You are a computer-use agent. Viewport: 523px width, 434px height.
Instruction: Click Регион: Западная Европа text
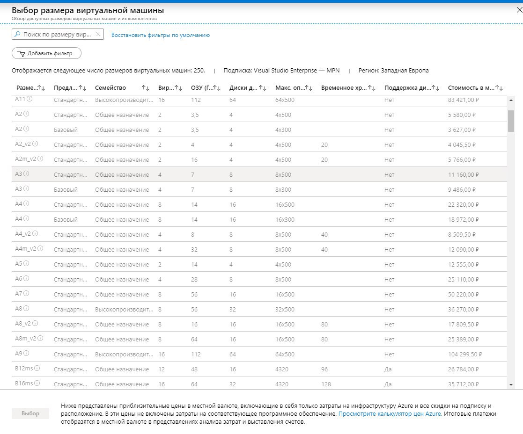tap(394, 70)
